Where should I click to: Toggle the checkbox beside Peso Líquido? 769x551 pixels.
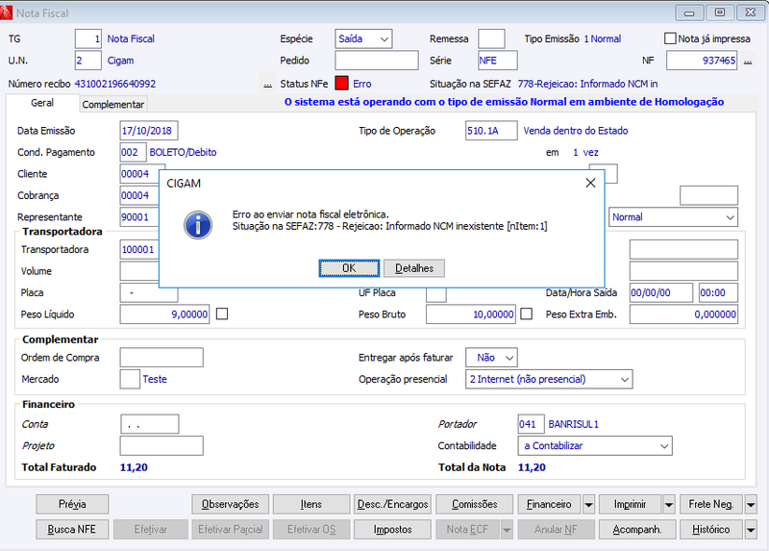222,313
